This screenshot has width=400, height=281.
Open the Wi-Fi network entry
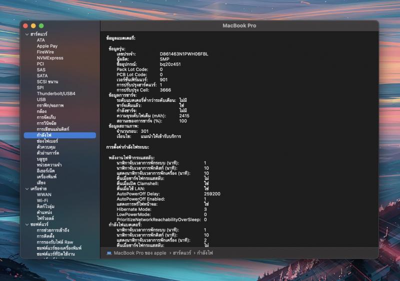42,201
